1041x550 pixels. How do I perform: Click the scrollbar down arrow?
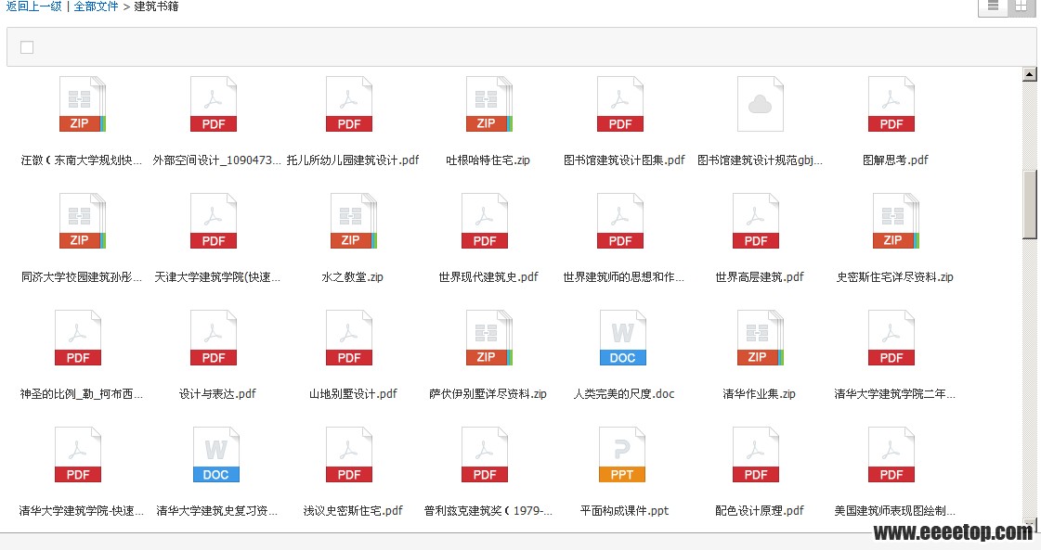pyautogui.click(x=1029, y=523)
